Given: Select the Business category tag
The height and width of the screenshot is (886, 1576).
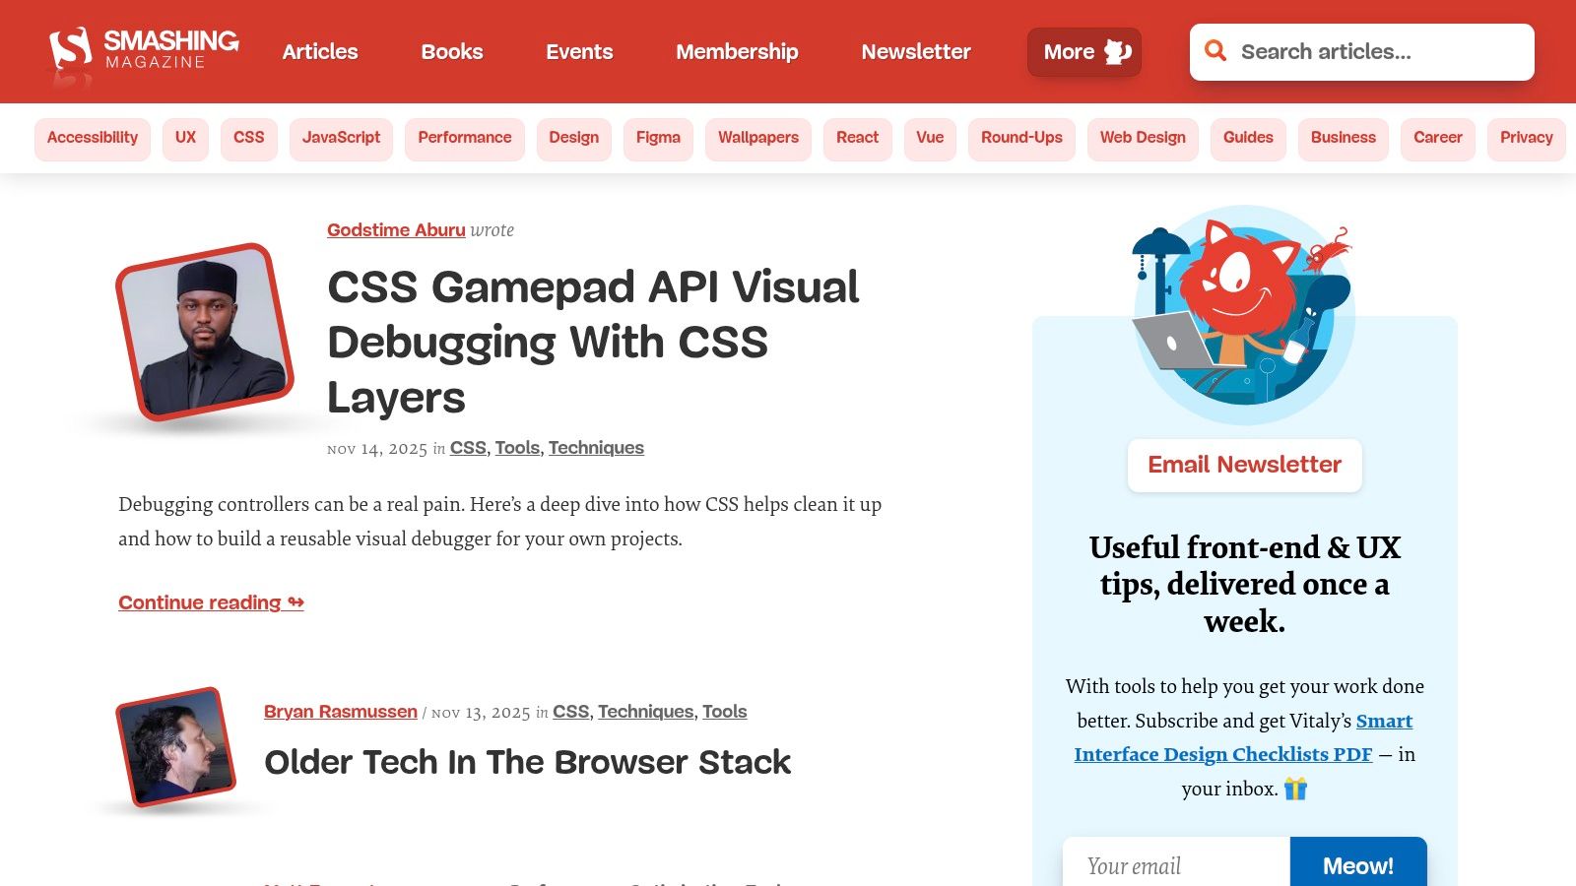Looking at the screenshot, I should [x=1344, y=139].
